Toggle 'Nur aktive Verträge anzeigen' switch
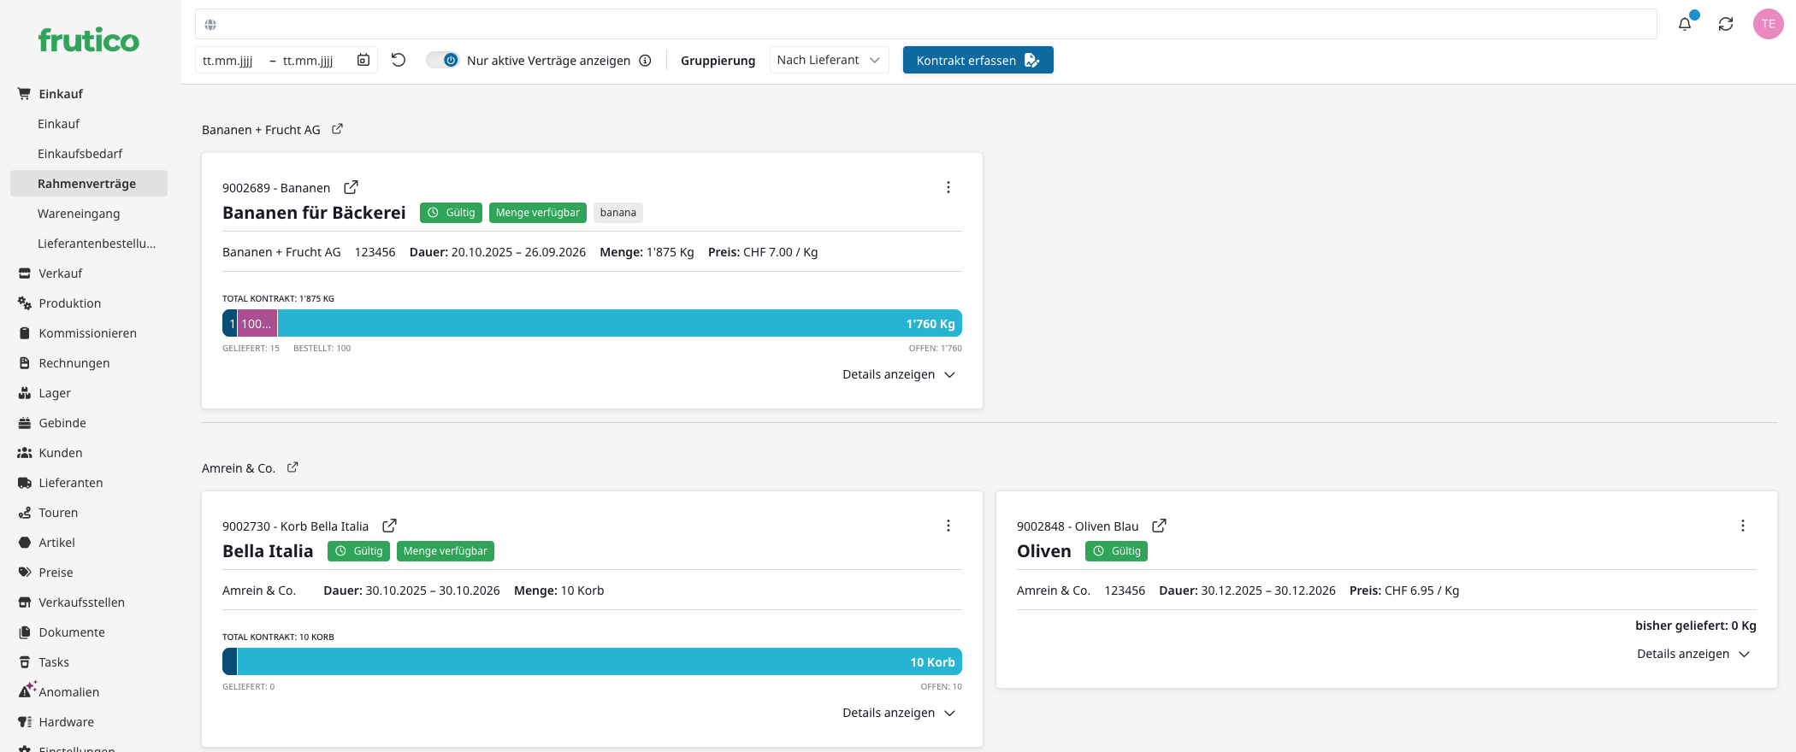This screenshot has height=752, width=1796. point(443,60)
